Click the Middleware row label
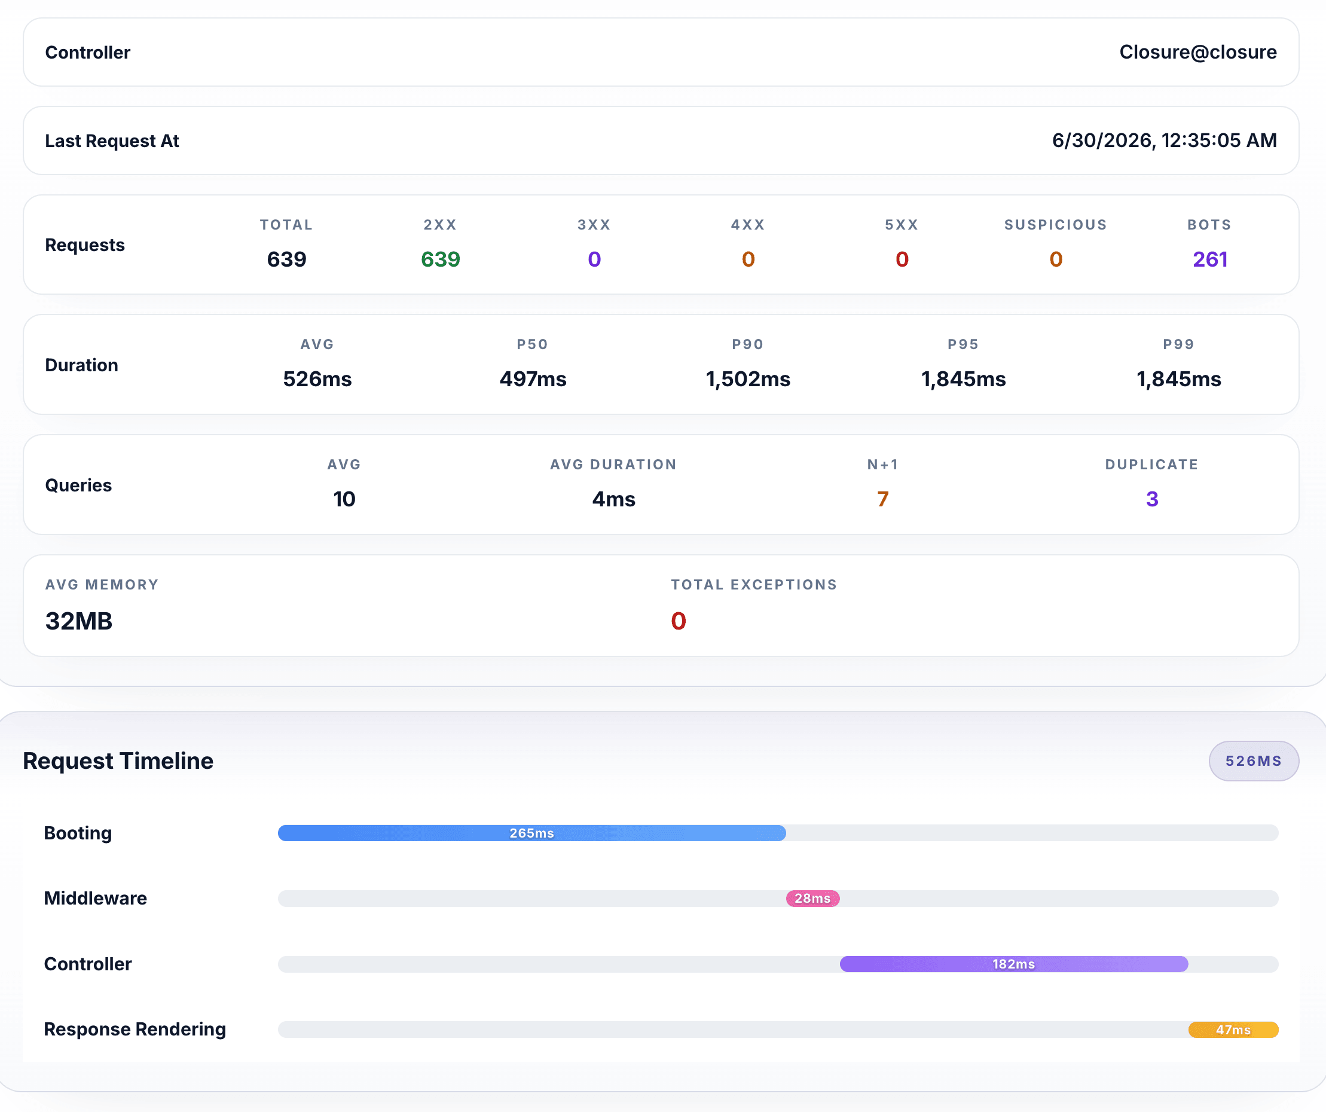This screenshot has width=1326, height=1112. pyautogui.click(x=95, y=898)
